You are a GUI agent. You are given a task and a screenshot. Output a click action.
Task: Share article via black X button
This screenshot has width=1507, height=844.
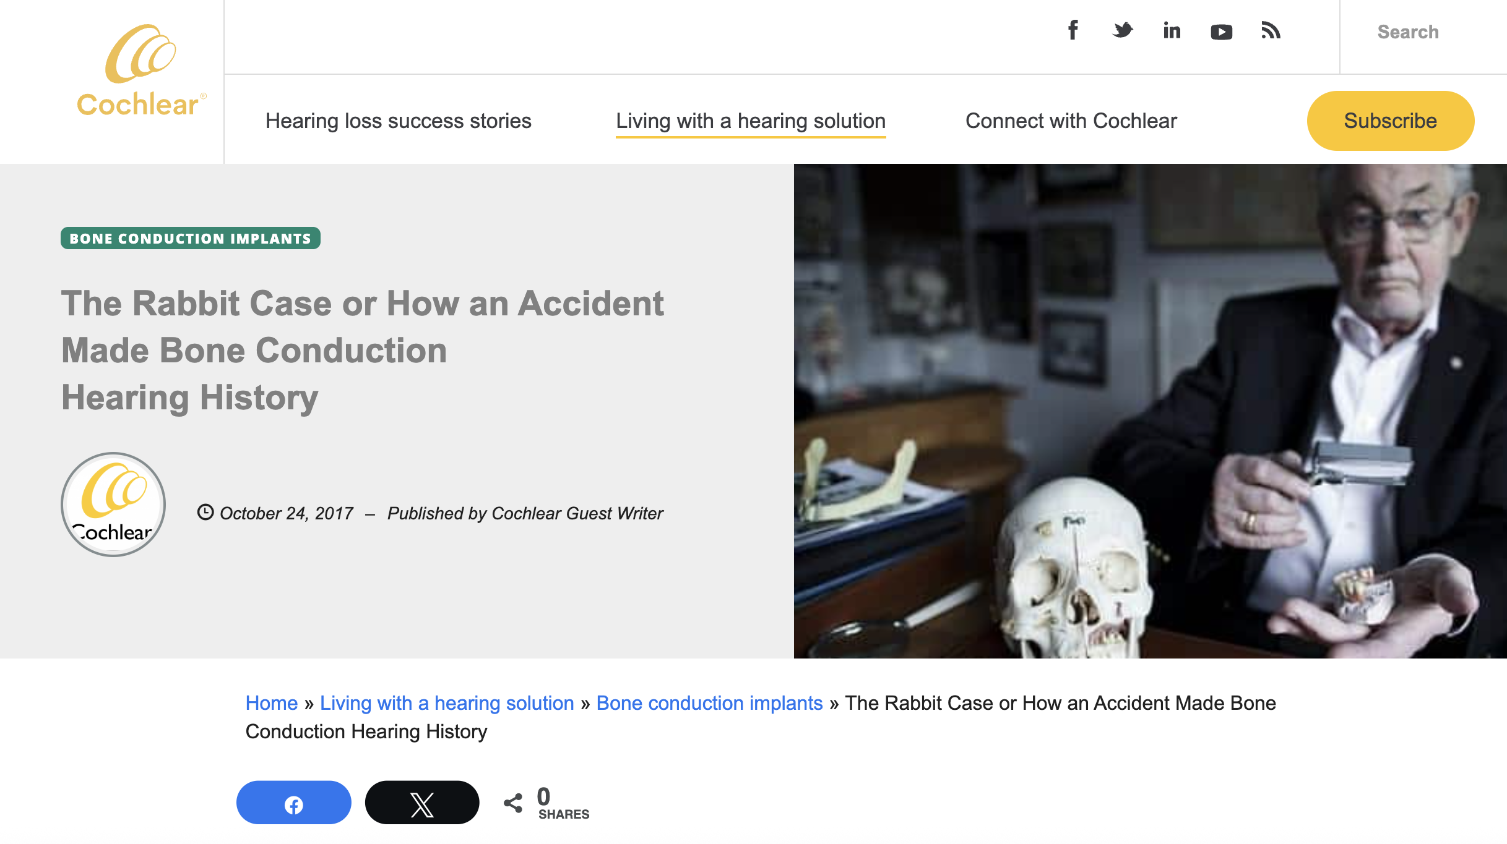(422, 804)
